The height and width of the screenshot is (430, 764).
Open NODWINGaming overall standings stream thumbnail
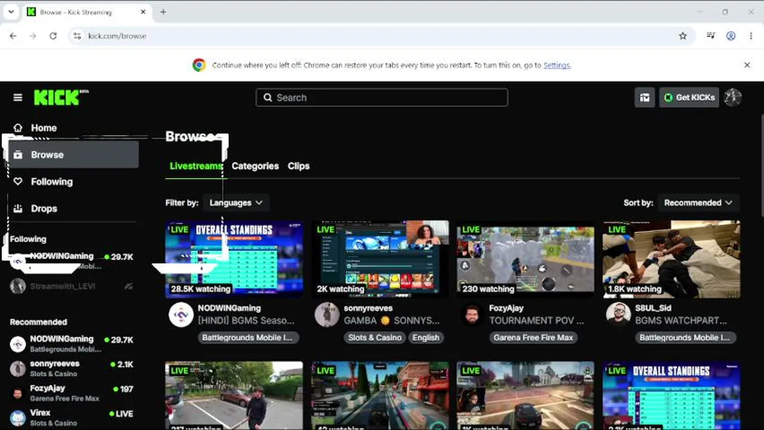coord(234,259)
